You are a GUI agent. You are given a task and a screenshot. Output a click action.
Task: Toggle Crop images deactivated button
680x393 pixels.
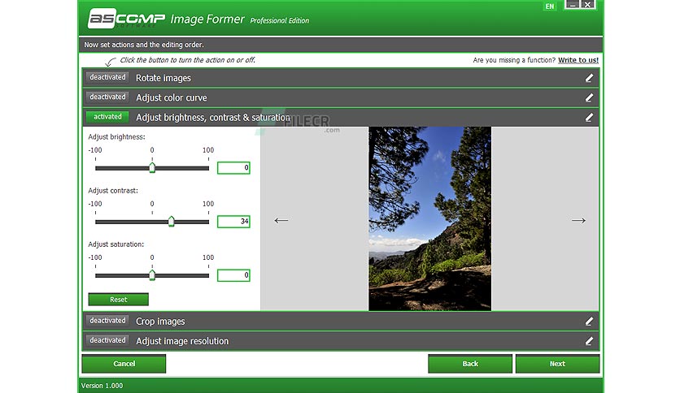click(107, 321)
